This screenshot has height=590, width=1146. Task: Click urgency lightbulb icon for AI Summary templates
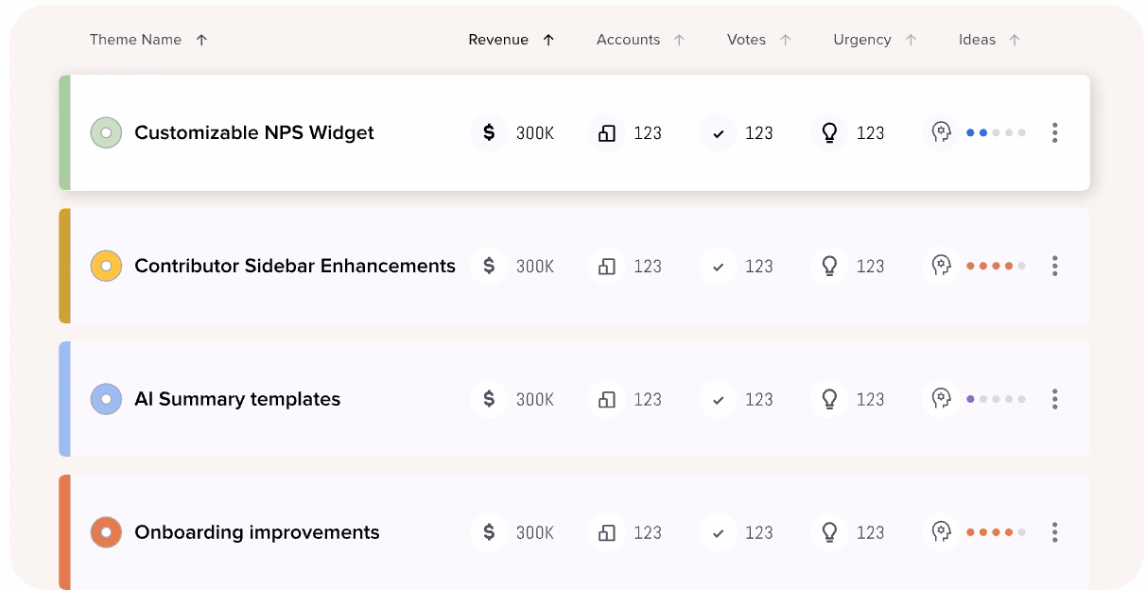pyautogui.click(x=829, y=399)
